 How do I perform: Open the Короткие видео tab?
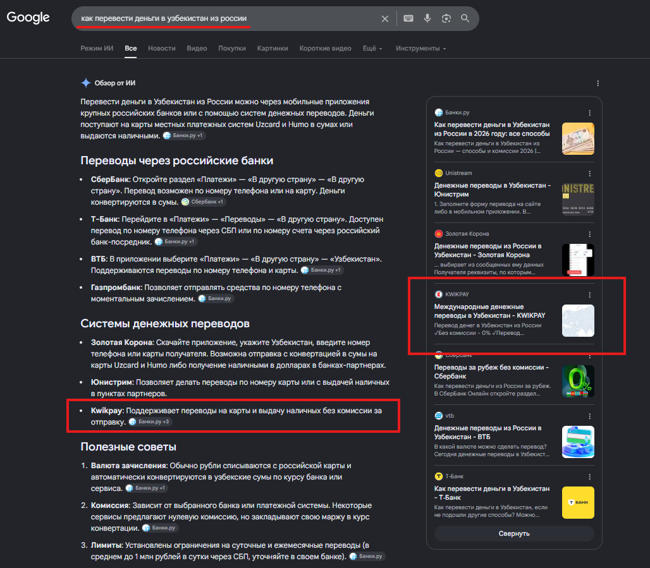[326, 48]
